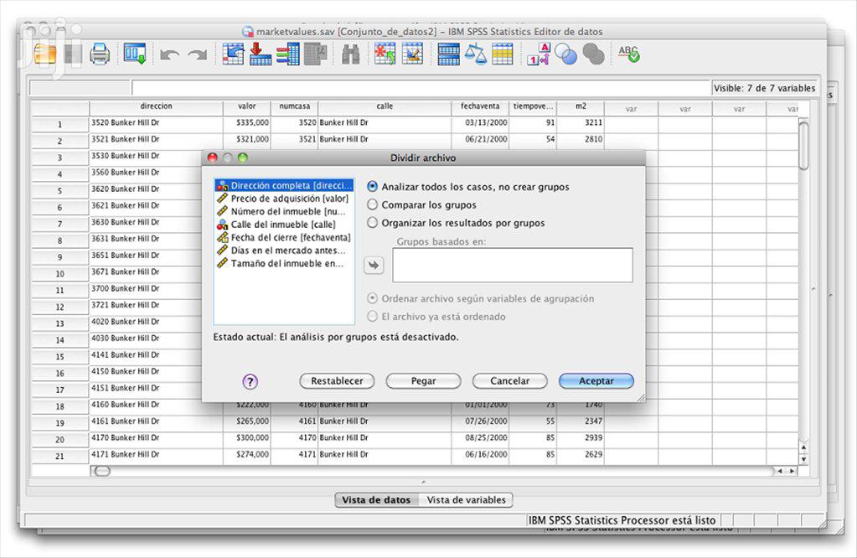Click the 'tiempove...' column header
This screenshot has width=857, height=558.
pyautogui.click(x=533, y=106)
